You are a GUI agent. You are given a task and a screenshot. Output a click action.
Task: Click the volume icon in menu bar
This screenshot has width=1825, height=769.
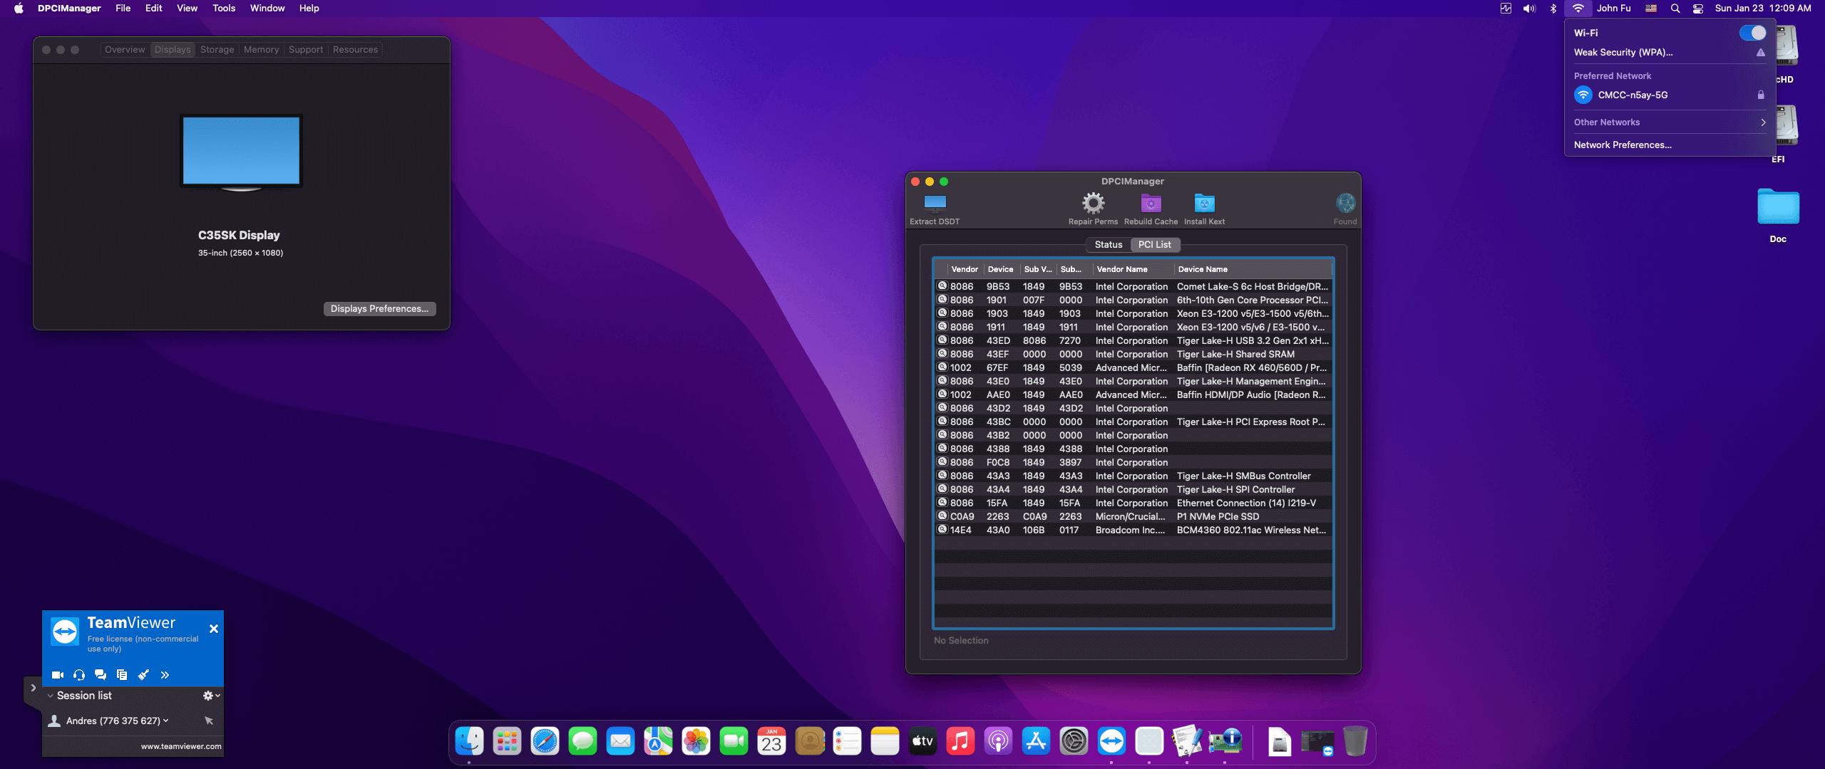point(1529,9)
